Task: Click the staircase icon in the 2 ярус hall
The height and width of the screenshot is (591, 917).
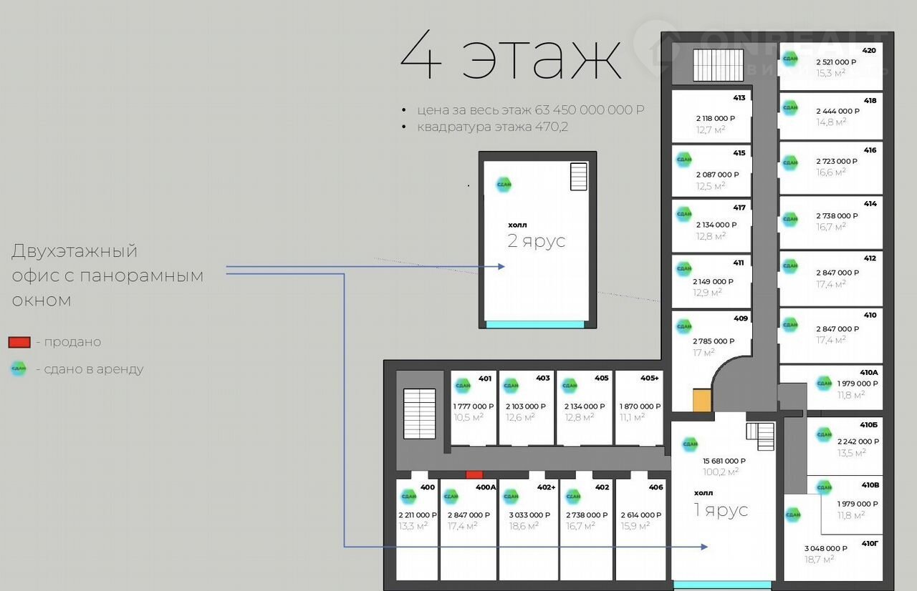Action: (x=578, y=177)
